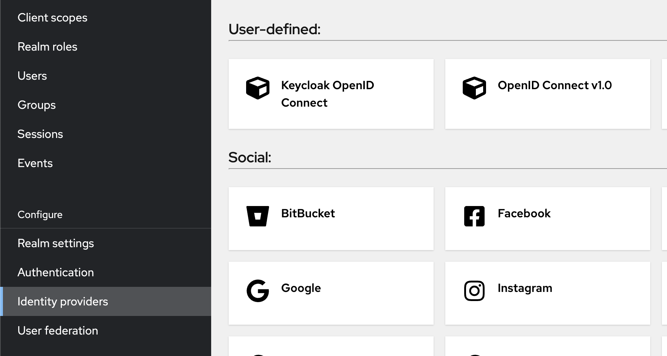
Task: Open Sessions from the sidebar
Action: point(106,134)
